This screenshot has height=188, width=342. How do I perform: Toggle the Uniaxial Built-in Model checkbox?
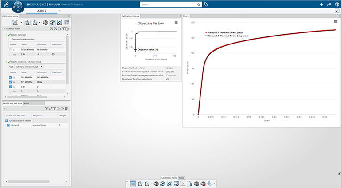click(6, 120)
